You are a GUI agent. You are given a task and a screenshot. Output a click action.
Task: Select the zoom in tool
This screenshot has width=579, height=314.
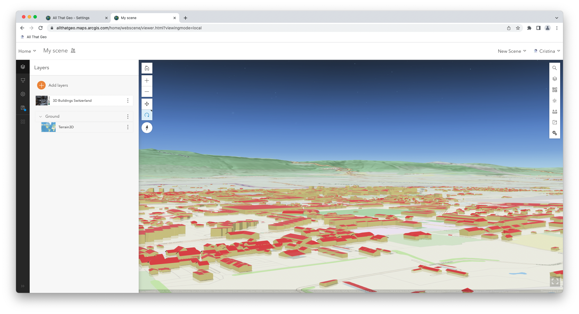[147, 80]
